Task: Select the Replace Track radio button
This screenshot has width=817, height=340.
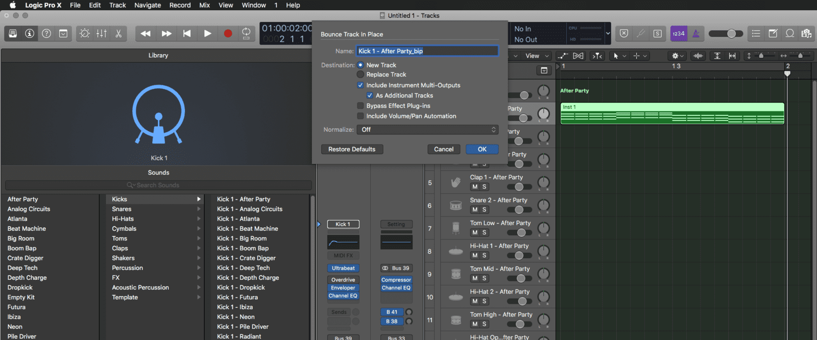Action: 361,75
